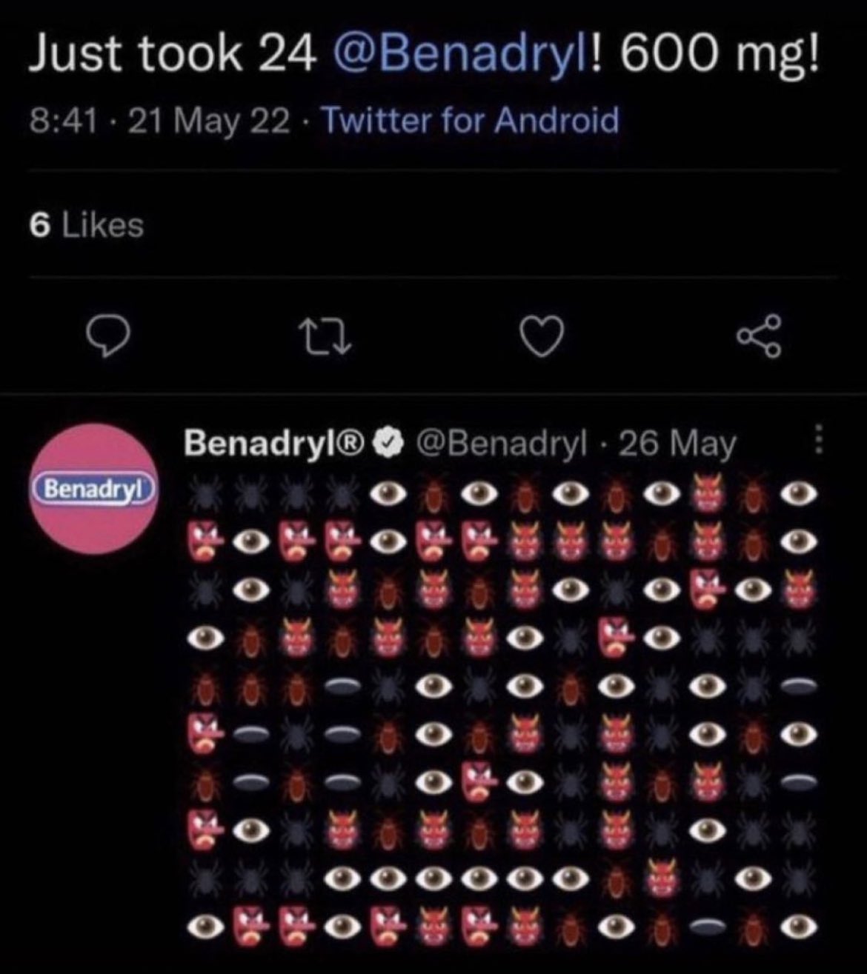View the 6 Likes list
867x974 pixels.
[x=87, y=224]
